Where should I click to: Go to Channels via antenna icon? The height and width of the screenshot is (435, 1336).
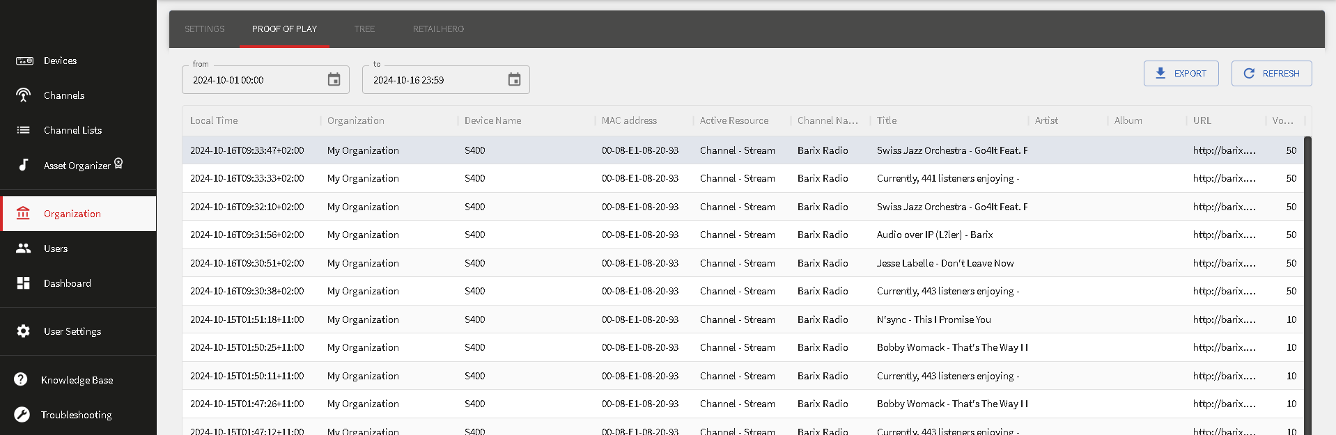pos(24,95)
